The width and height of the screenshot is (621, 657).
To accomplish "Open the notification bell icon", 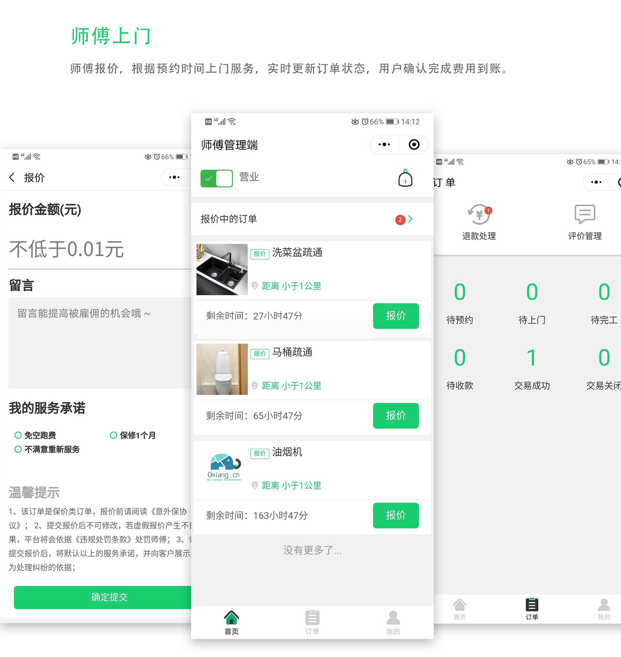I will (405, 178).
